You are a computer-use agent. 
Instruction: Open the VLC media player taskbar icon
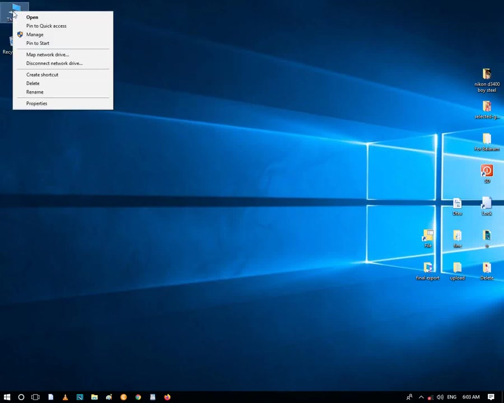[66, 397]
